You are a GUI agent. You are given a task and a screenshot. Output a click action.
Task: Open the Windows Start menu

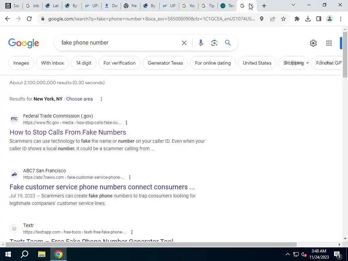(8, 254)
